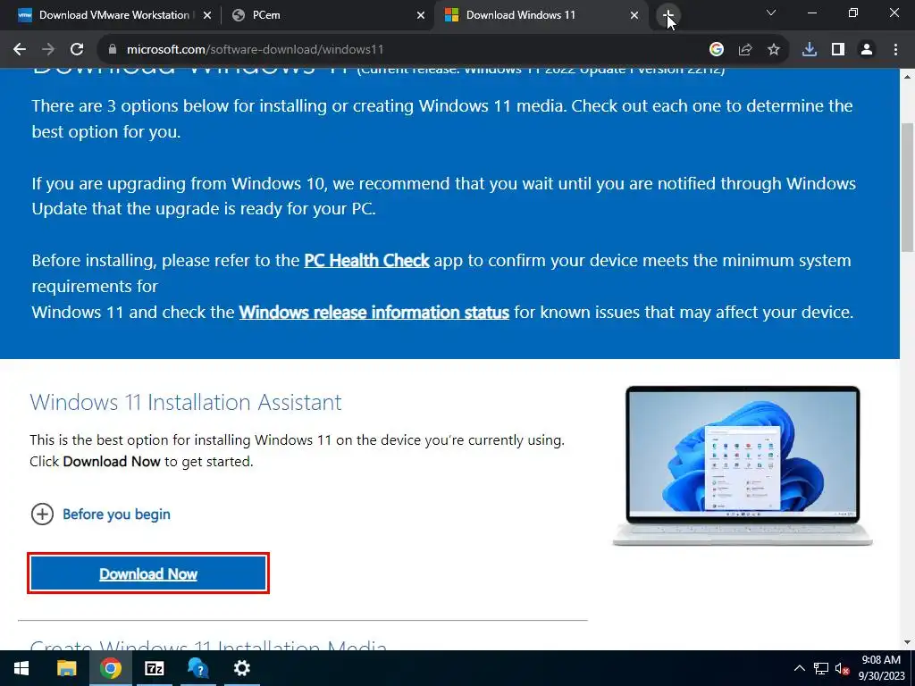This screenshot has height=686, width=915.
Task: Open a new browser tab
Action: (x=668, y=15)
